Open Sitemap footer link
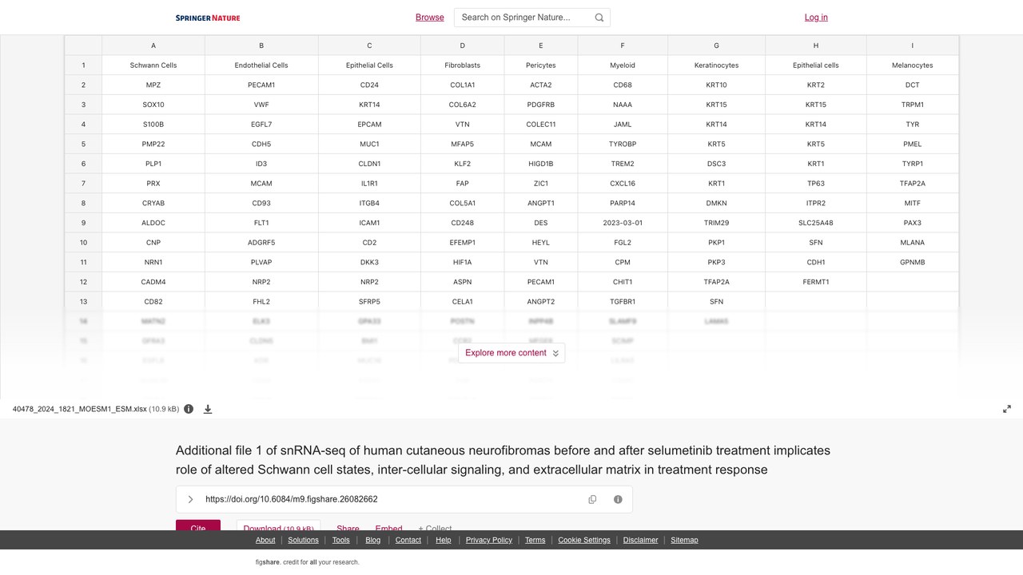The width and height of the screenshot is (1023, 575). click(x=684, y=540)
